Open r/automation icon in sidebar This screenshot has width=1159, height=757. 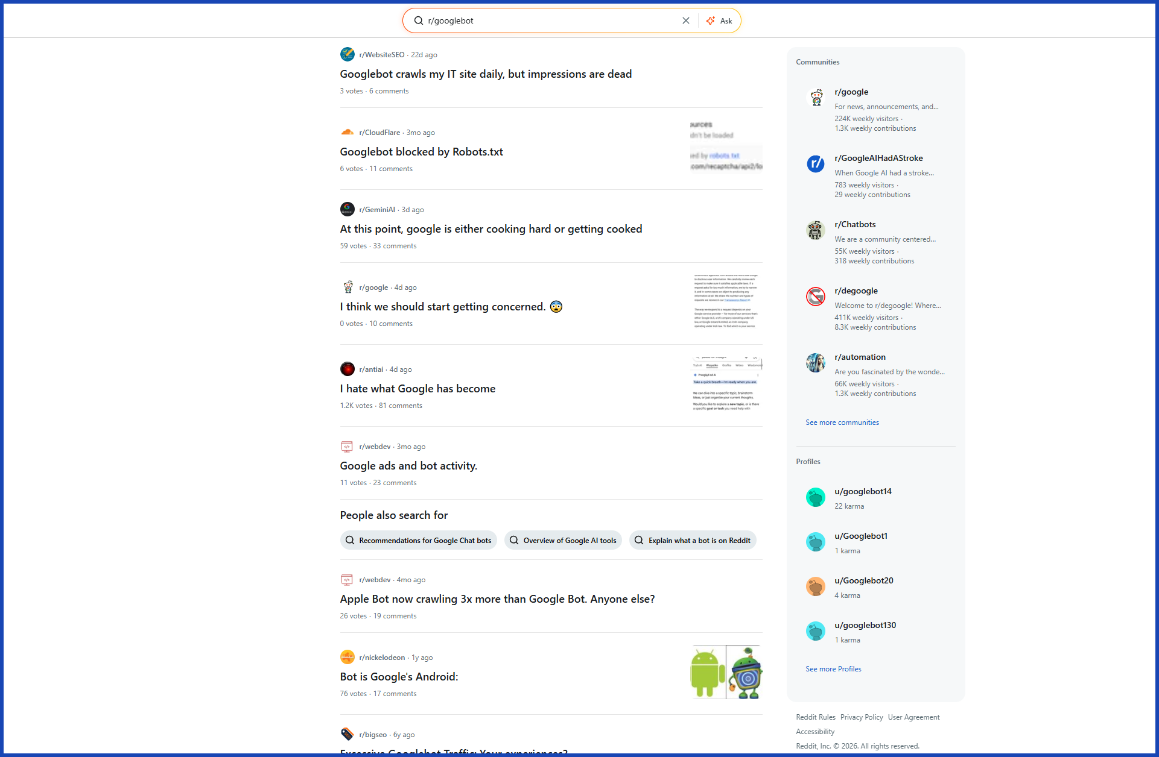(x=816, y=363)
